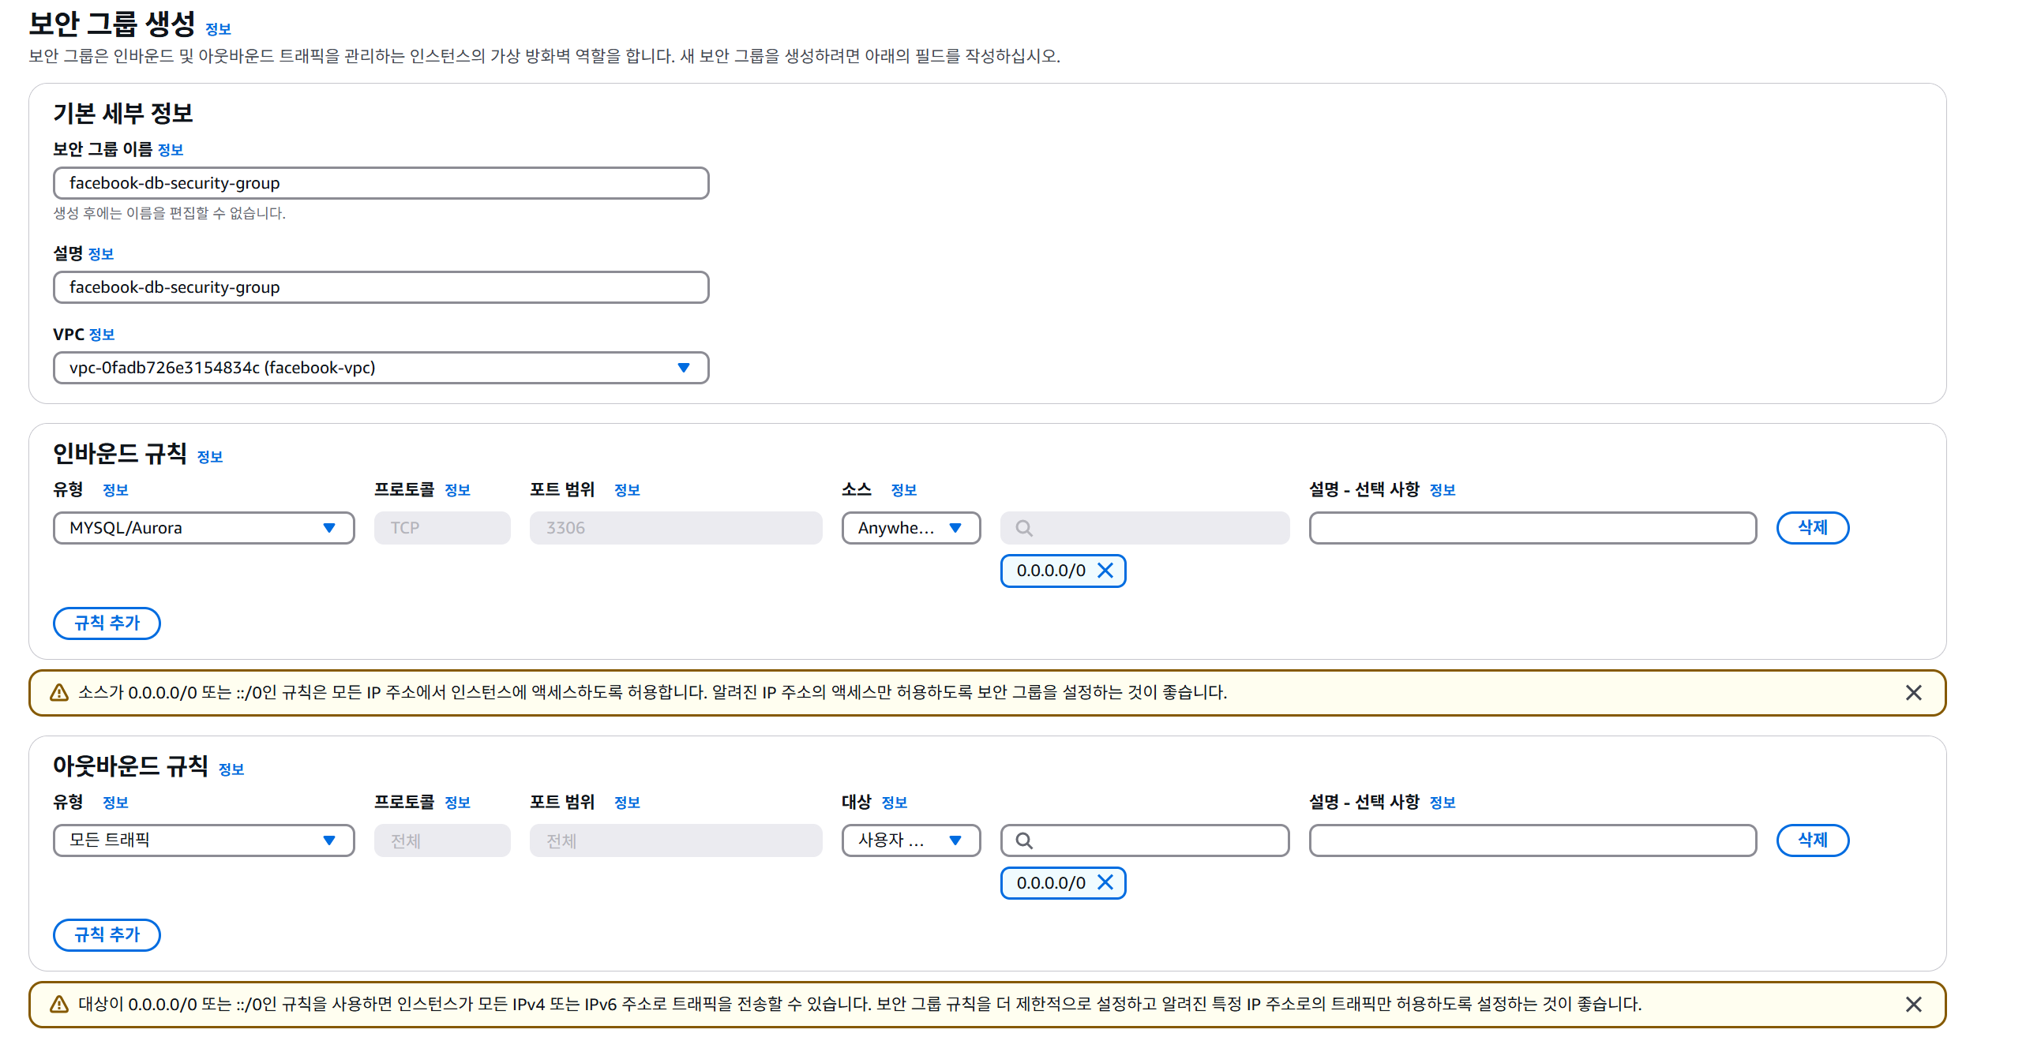Expand the Anywhere source dropdown

(x=910, y=528)
